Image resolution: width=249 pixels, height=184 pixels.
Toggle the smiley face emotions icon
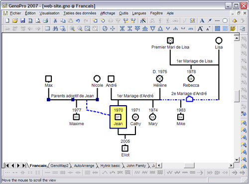point(233,28)
